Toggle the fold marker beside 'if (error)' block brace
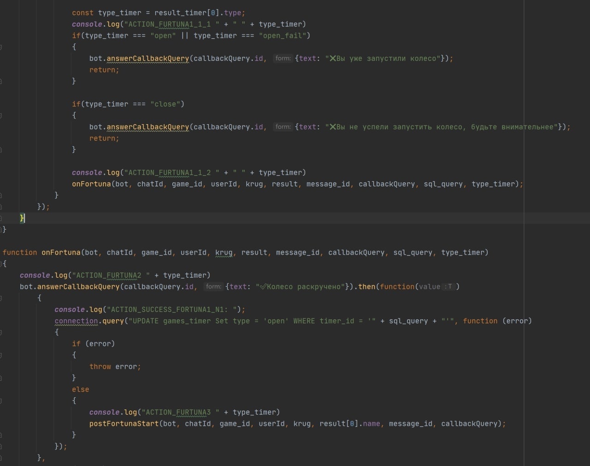Screen dimensions: 590x466 click(x=1, y=355)
